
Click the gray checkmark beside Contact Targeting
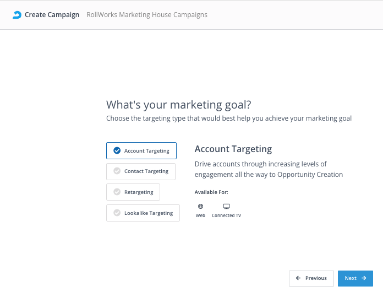[x=117, y=171]
